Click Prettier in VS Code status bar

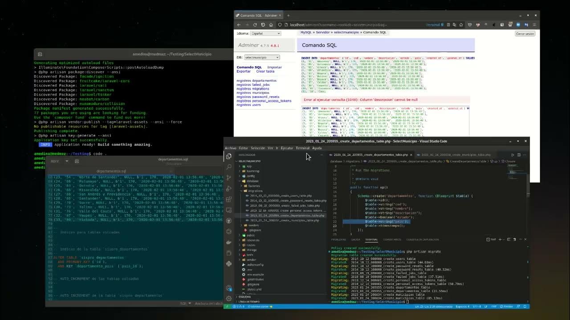point(506,306)
